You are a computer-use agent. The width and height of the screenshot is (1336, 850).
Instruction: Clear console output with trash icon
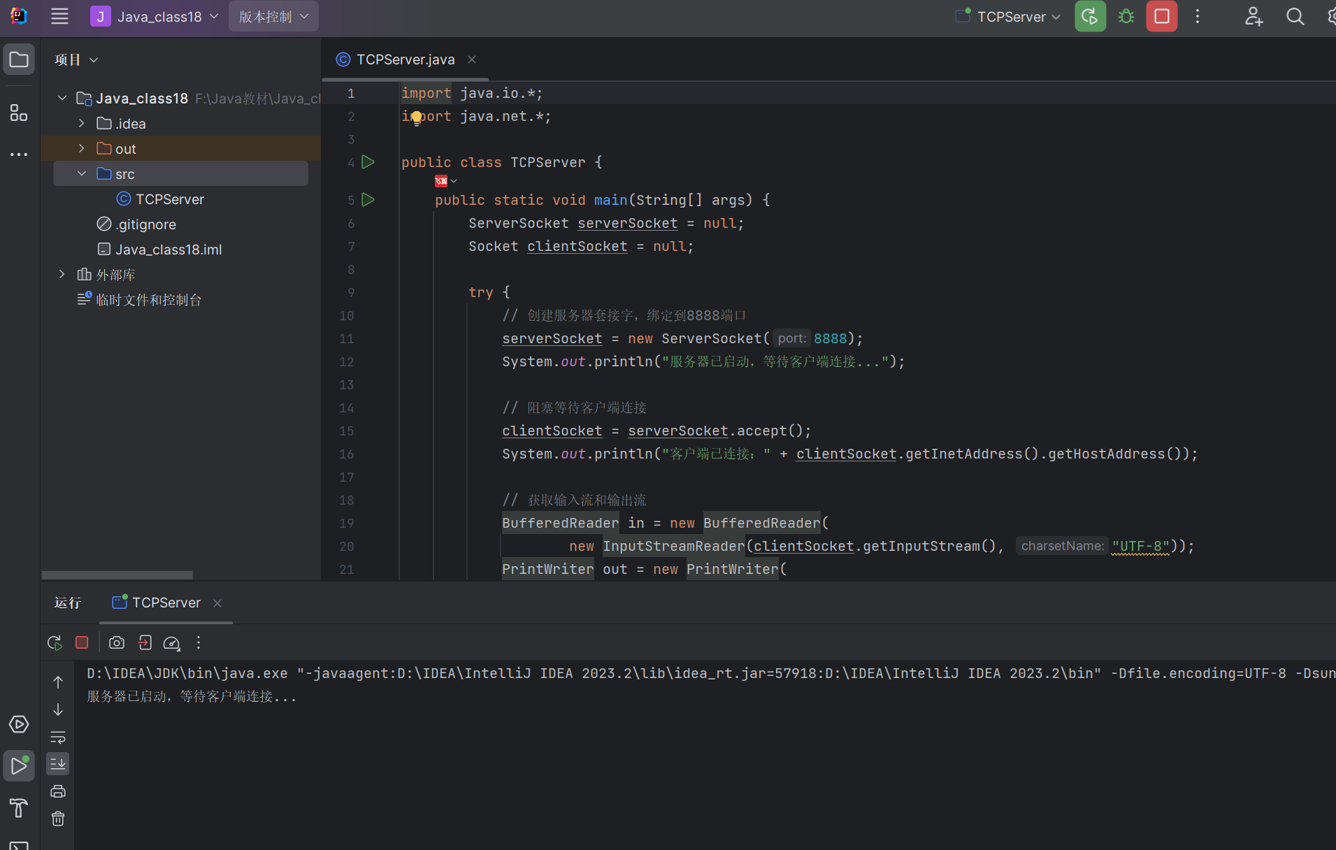point(58,819)
